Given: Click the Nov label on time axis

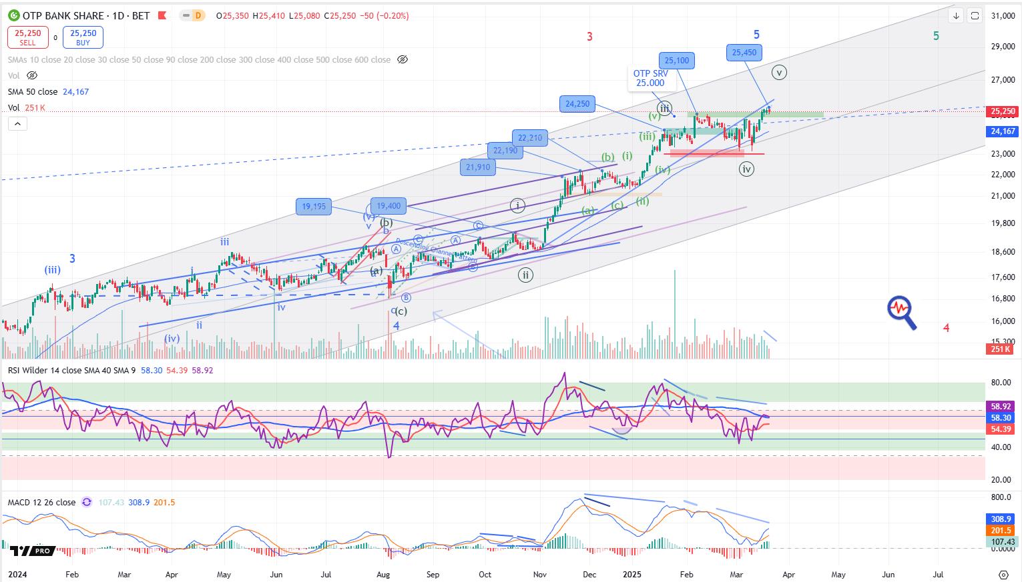Looking at the screenshot, I should point(540,574).
